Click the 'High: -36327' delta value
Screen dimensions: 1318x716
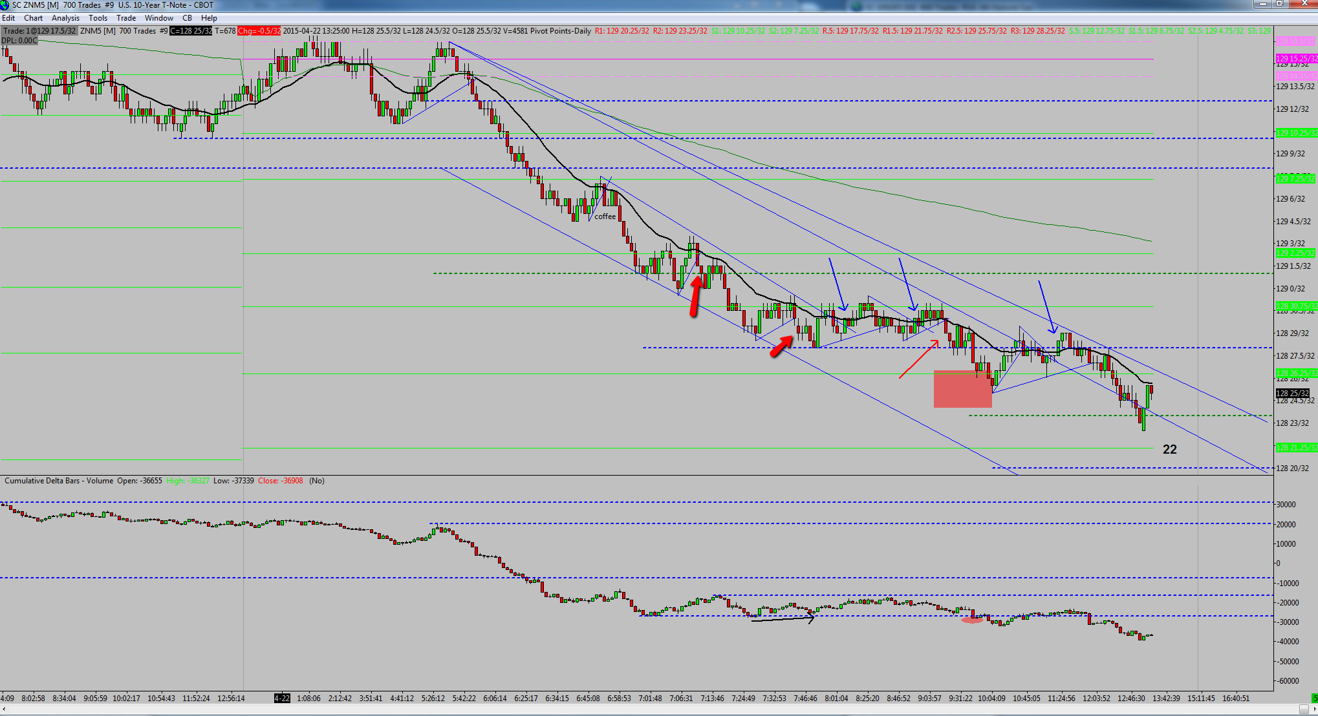[x=188, y=481]
